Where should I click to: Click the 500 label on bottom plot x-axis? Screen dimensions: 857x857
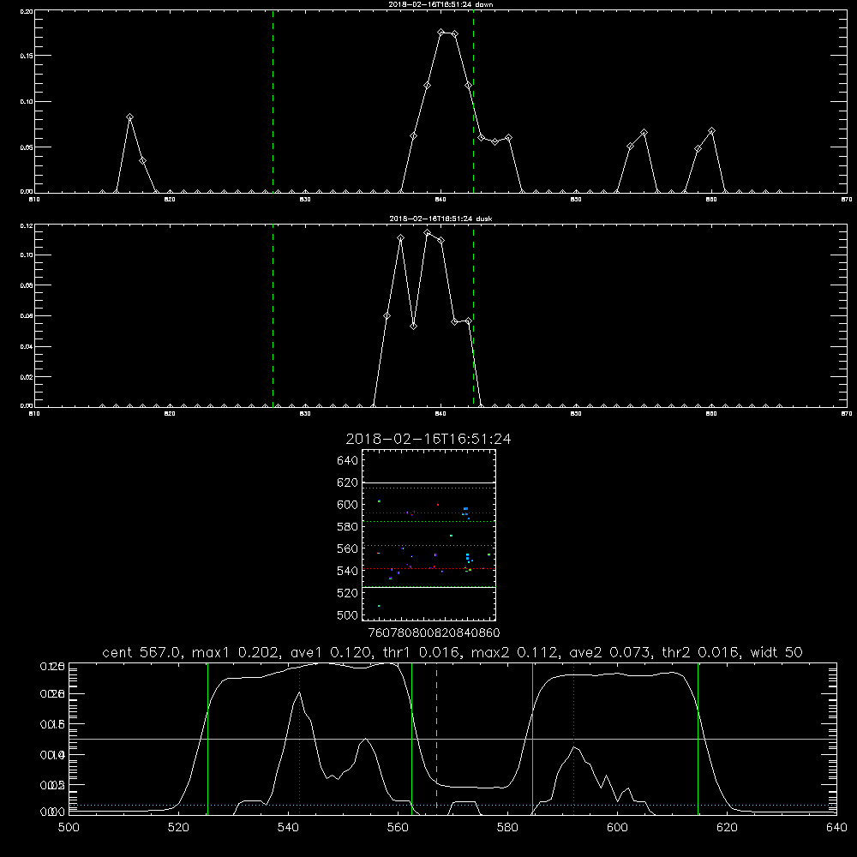tap(69, 828)
